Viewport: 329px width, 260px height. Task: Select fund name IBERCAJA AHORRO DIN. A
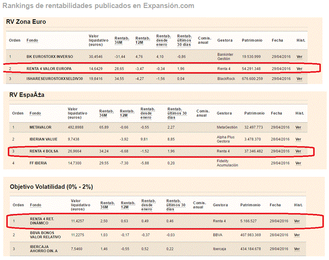point(43,249)
